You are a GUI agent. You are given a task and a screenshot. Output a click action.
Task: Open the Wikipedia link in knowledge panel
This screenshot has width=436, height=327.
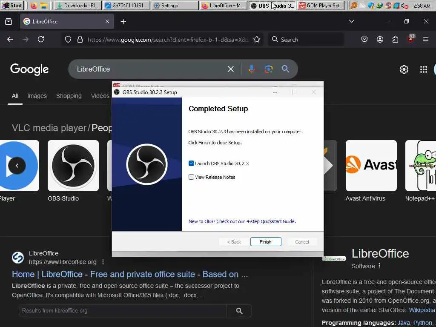(422, 310)
